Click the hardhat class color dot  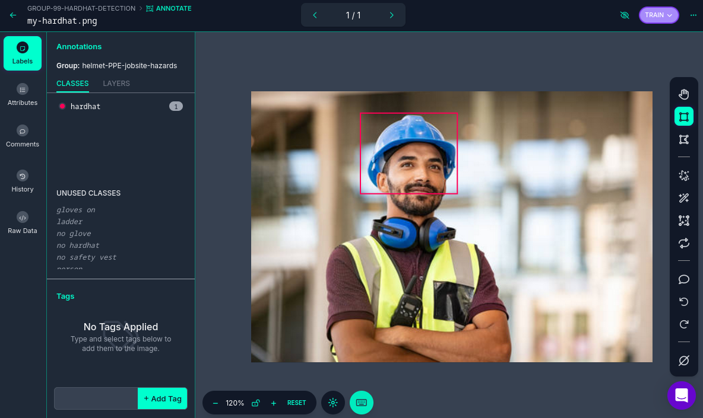coord(62,106)
